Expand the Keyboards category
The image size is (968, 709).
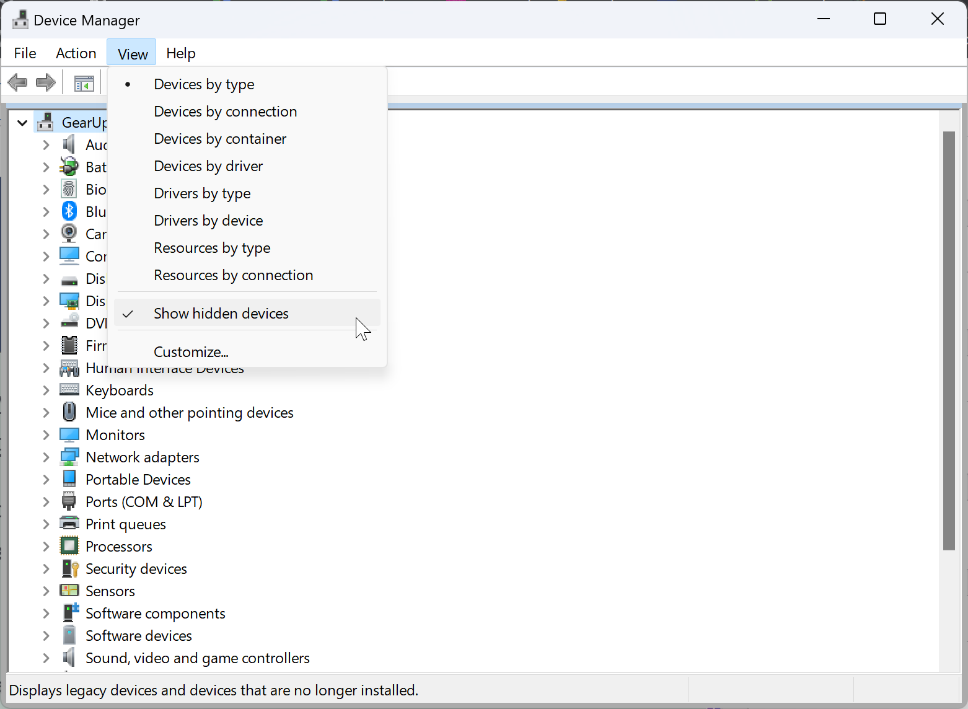[x=46, y=390]
